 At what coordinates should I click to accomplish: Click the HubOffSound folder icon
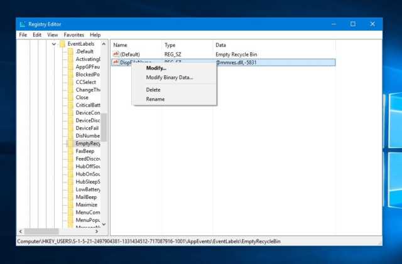(71, 166)
